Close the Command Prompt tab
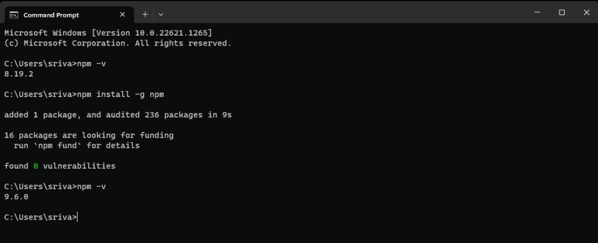Viewport: 598px width, 243px height. pyautogui.click(x=123, y=14)
